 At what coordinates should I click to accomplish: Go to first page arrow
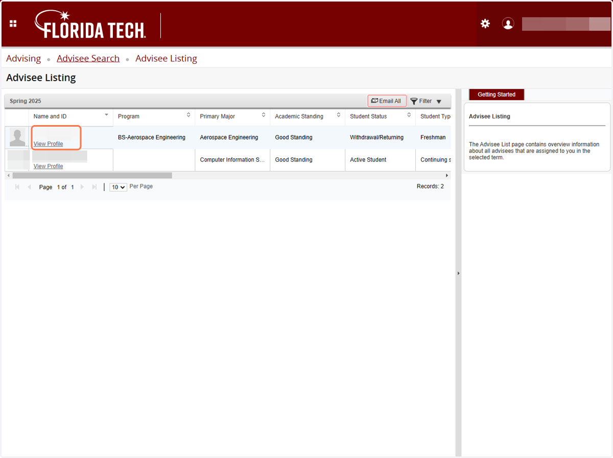pyautogui.click(x=18, y=187)
